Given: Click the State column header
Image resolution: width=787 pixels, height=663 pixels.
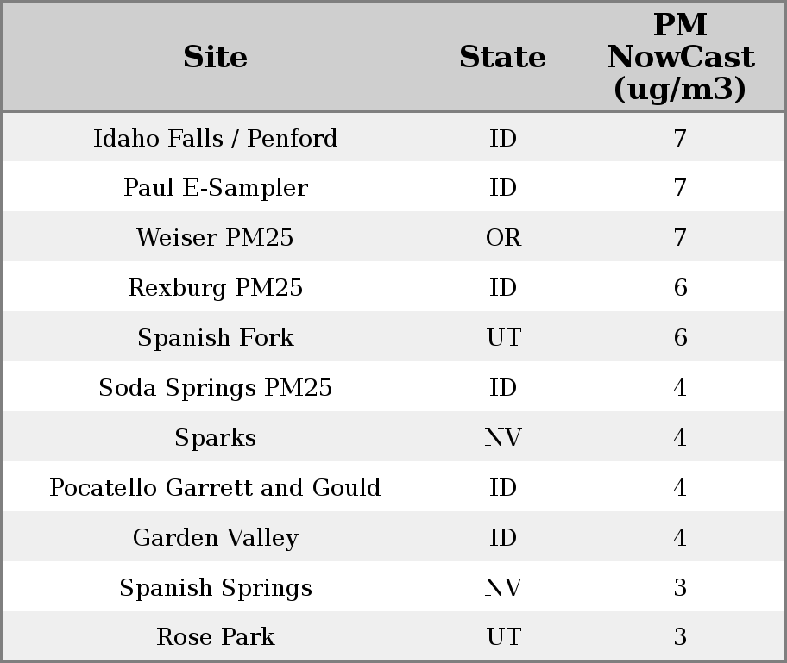Looking at the screenshot, I should pyautogui.click(x=502, y=57).
